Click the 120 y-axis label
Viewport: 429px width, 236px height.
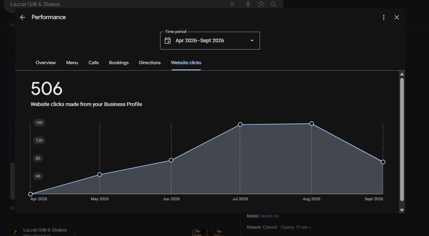point(39,140)
